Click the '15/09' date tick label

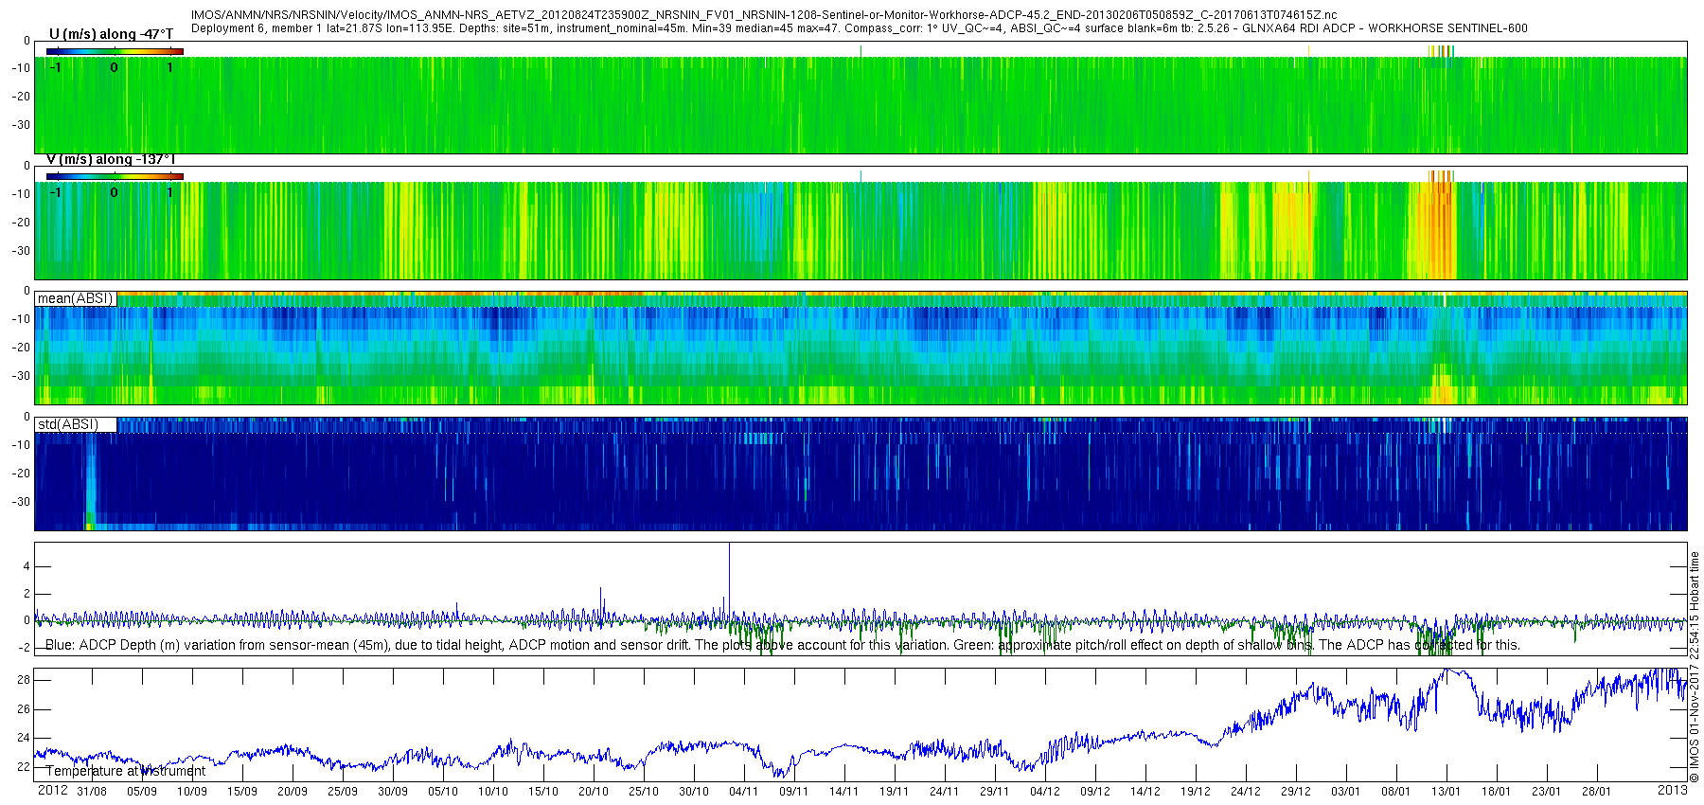click(x=242, y=791)
